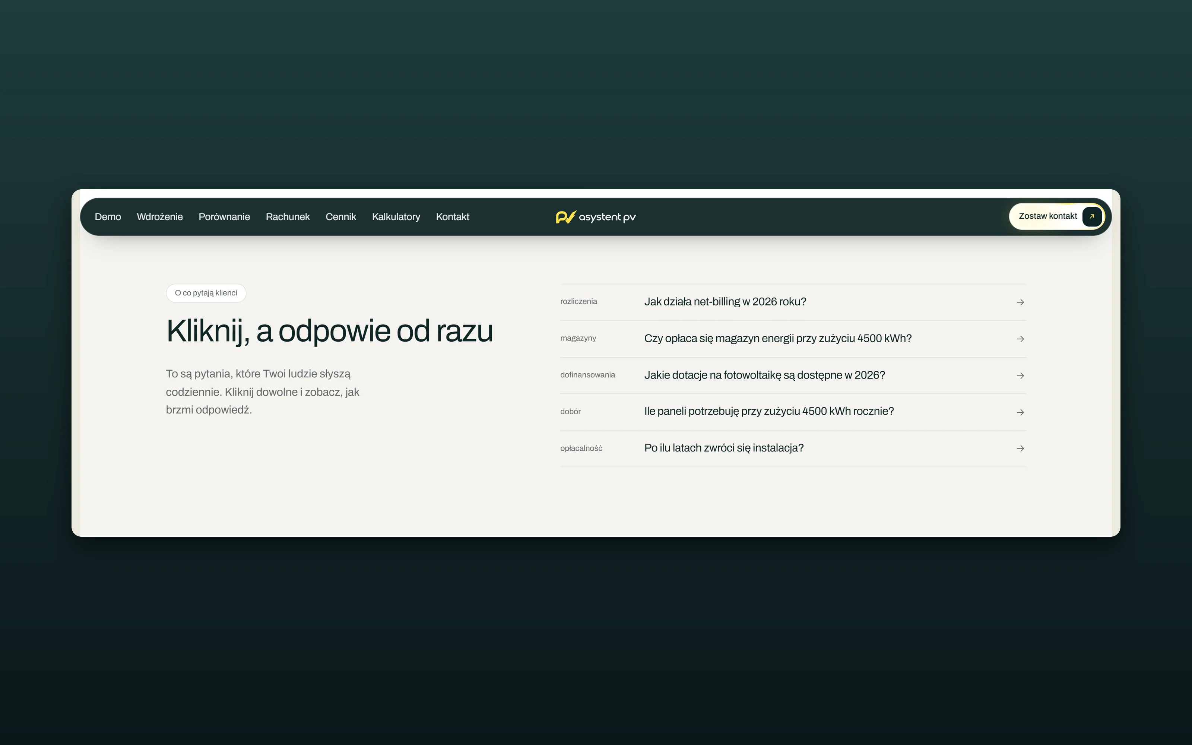Click the dofinansowania category label
Screen dimensions: 1192x745
587,375
